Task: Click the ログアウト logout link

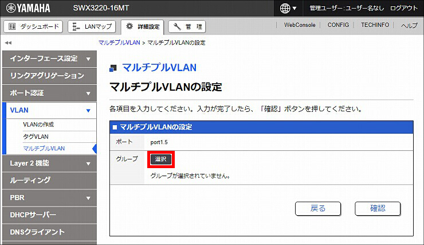Action: (x=404, y=8)
